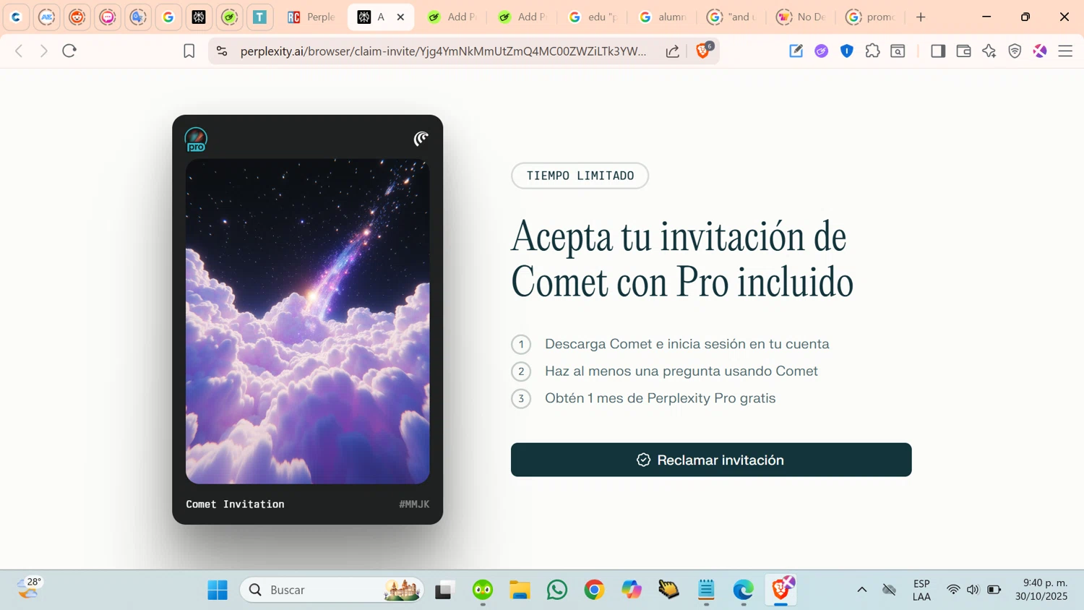This screenshot has width=1084, height=610.
Task: Switch to the pinned AZ tab
Action: [47, 17]
